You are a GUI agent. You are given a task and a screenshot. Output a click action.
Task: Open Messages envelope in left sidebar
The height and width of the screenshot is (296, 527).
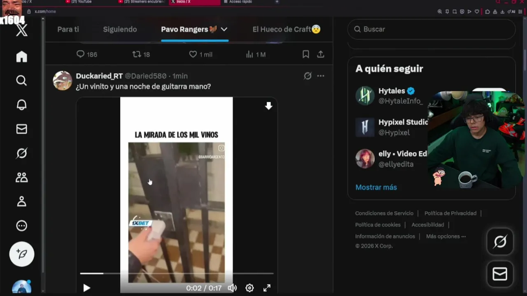point(21,129)
